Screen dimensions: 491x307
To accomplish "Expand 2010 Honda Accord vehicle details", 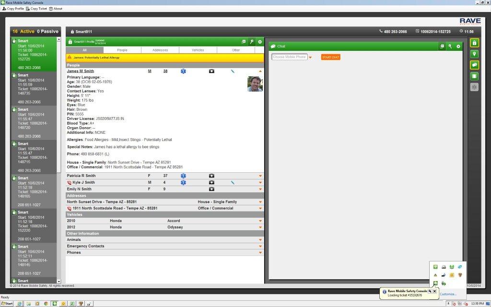I will [260, 221].
